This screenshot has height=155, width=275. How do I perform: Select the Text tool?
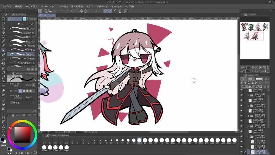pyautogui.click(x=3, y=126)
